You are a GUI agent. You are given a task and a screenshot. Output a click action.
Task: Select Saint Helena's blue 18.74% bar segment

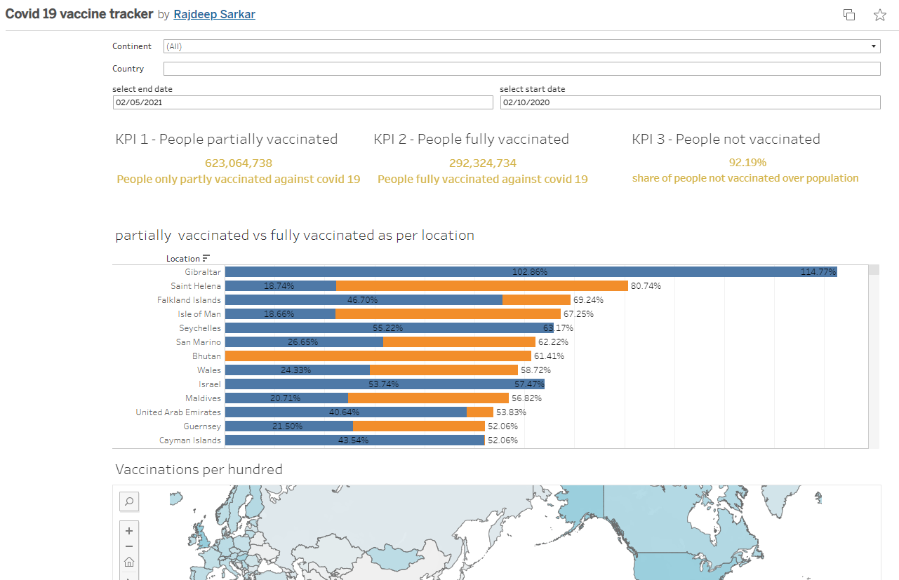(x=281, y=286)
